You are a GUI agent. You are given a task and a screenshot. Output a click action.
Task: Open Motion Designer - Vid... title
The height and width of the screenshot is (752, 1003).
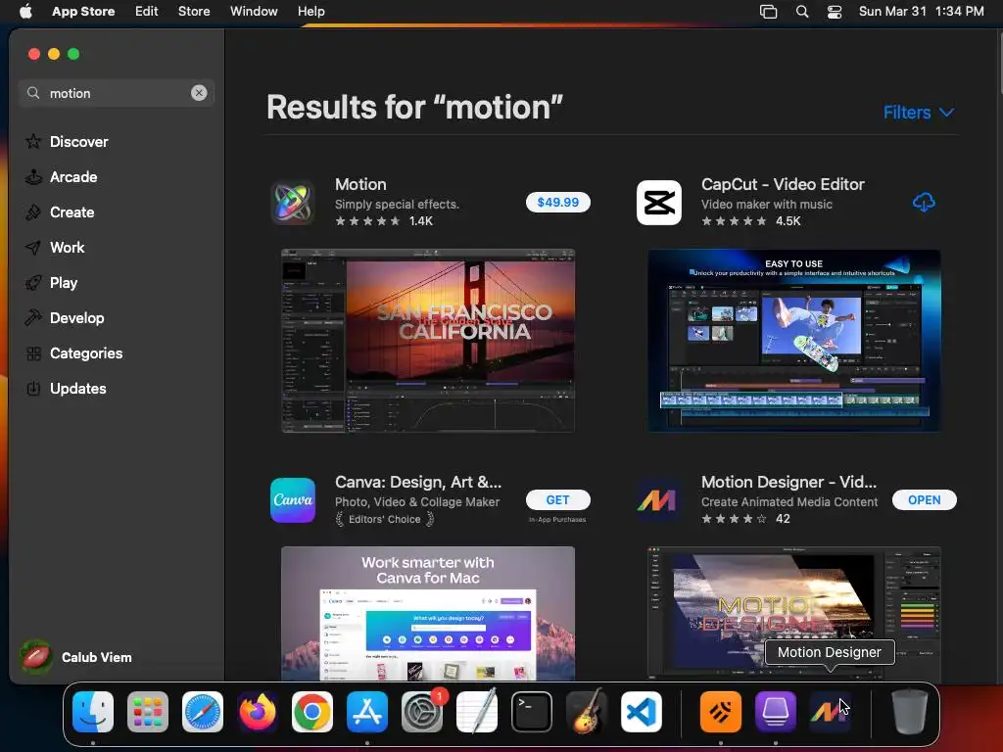pyautogui.click(x=788, y=482)
